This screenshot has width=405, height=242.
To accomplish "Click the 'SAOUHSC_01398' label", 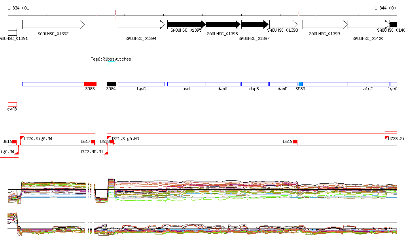I will pyautogui.click(x=282, y=30).
